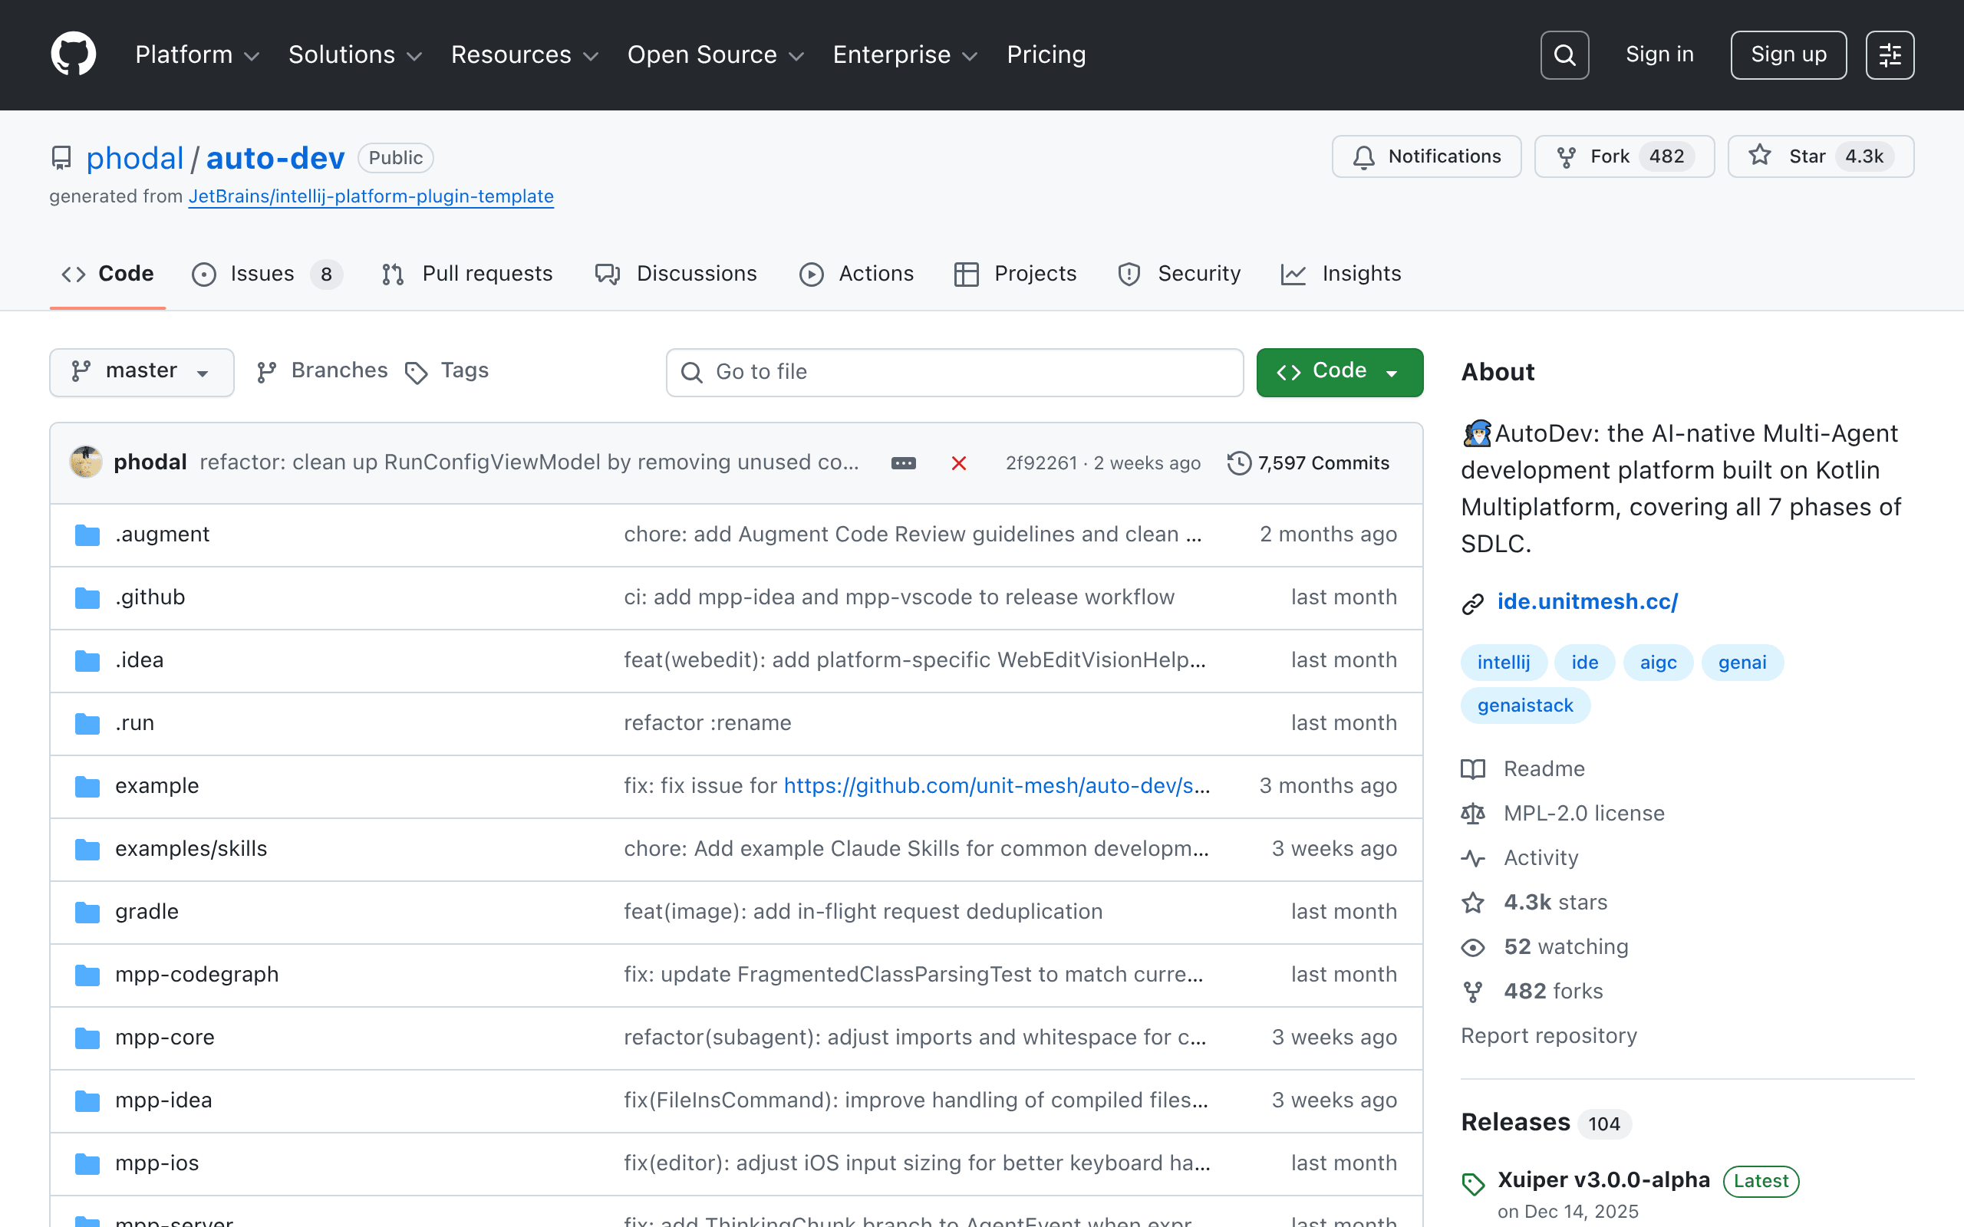Click phodal's avatar in the commit row

click(86, 462)
